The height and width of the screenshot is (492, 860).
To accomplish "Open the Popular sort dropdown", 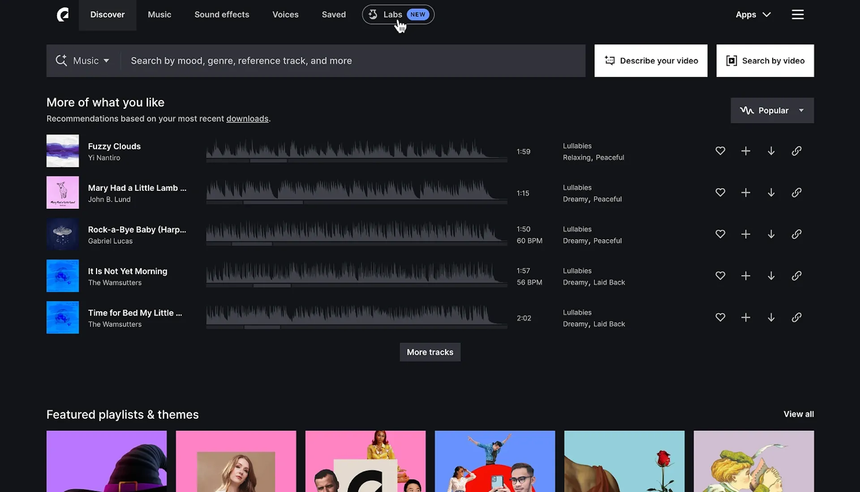I will (x=772, y=110).
